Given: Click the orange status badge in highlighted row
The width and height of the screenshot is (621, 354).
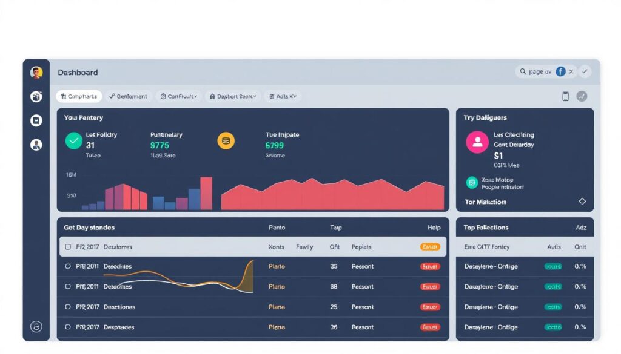Looking at the screenshot, I should pos(429,247).
